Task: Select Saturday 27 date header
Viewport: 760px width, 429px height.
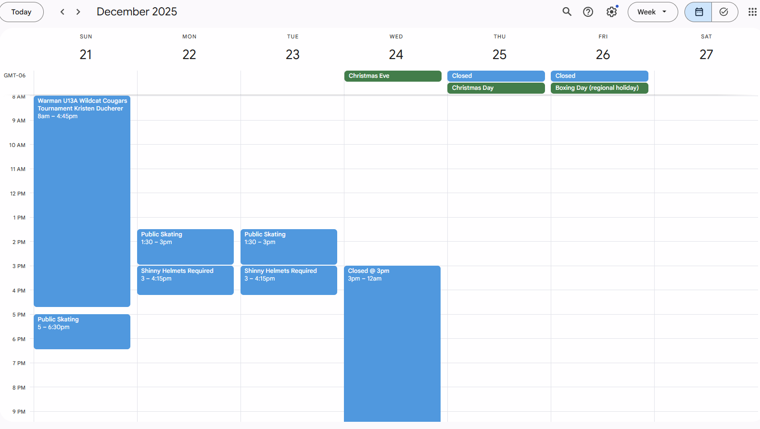Action: click(706, 55)
